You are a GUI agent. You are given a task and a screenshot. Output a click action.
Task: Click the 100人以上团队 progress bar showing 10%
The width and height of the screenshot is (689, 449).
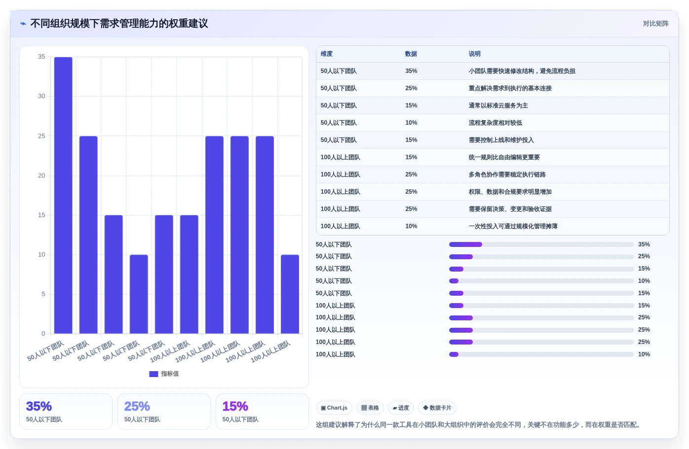[541, 354]
